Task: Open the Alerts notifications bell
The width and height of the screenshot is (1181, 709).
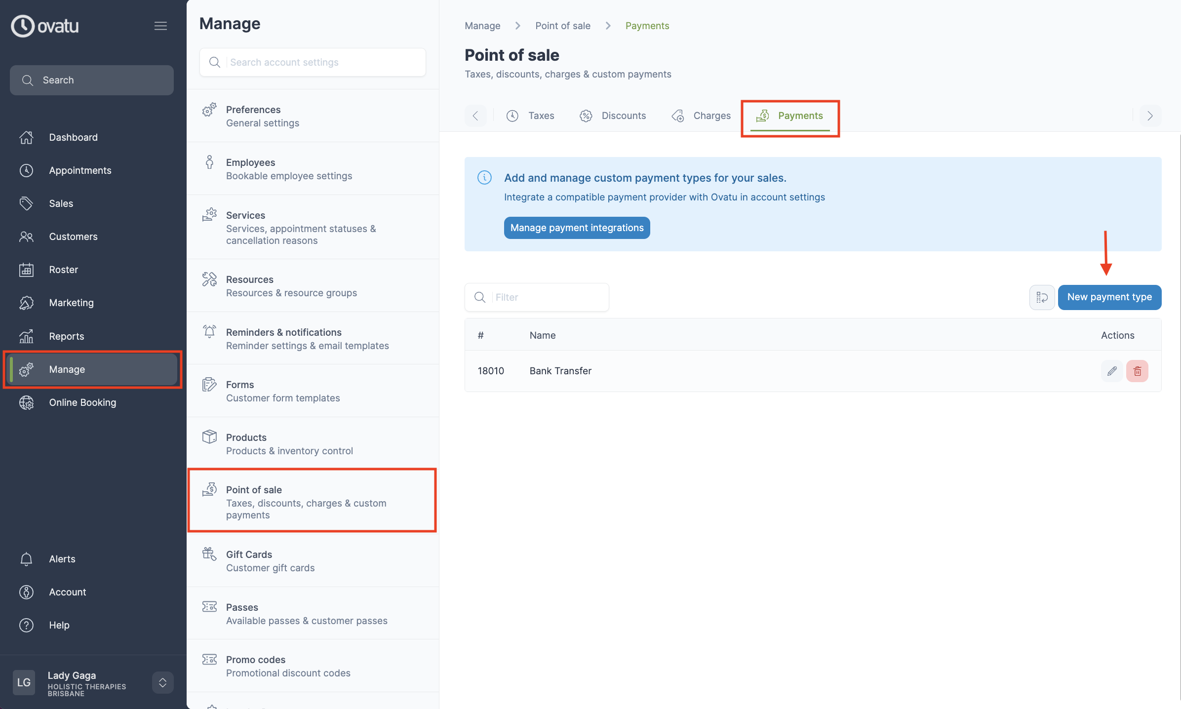Action: pos(27,558)
